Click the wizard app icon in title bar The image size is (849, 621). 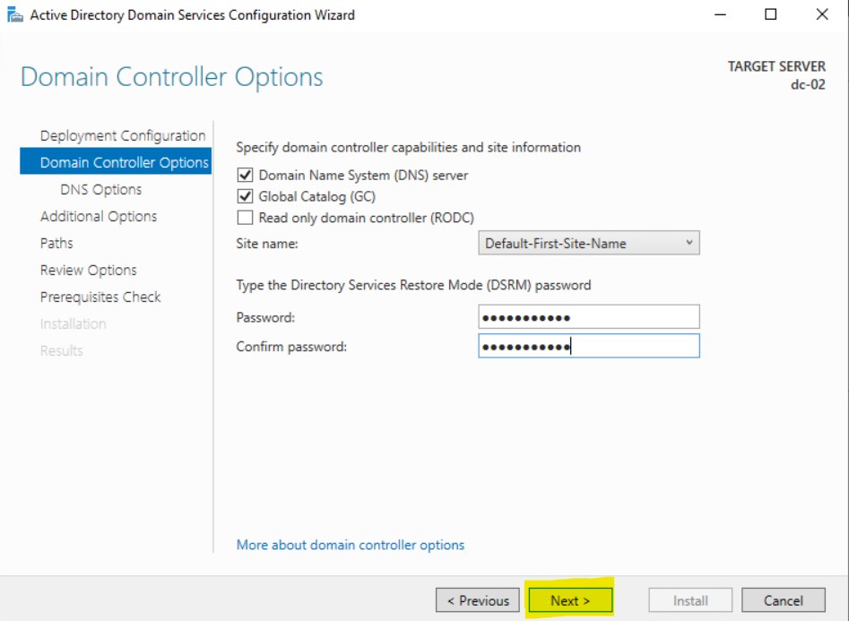pyautogui.click(x=15, y=15)
